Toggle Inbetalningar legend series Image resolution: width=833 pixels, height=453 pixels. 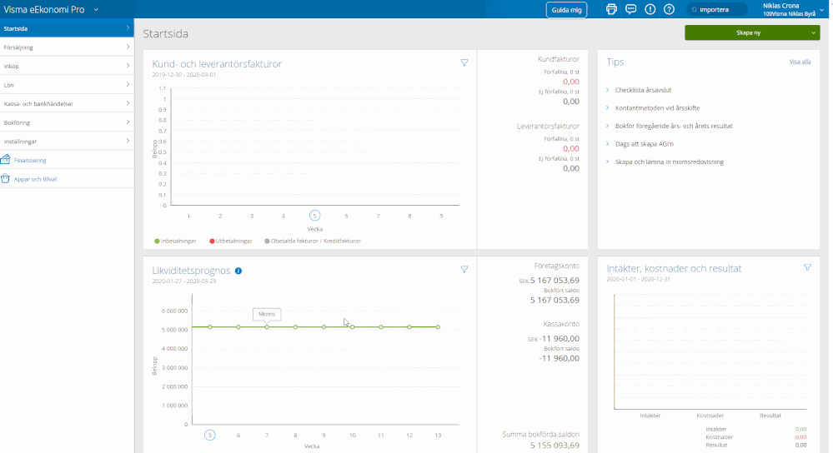(x=175, y=241)
